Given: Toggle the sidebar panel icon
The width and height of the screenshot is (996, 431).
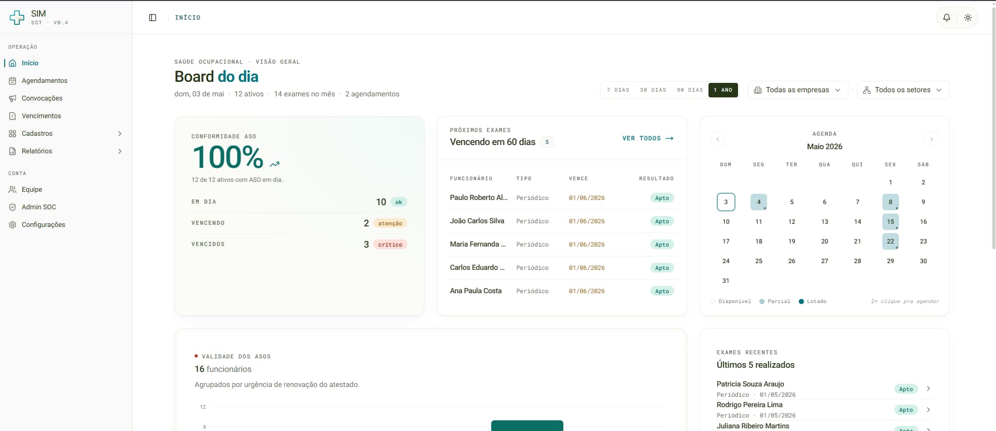Looking at the screenshot, I should [153, 18].
